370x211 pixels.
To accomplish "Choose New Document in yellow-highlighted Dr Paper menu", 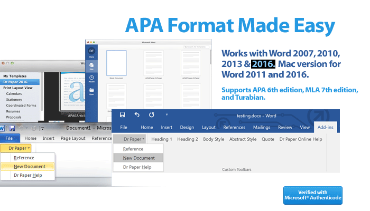I will coord(29,166).
